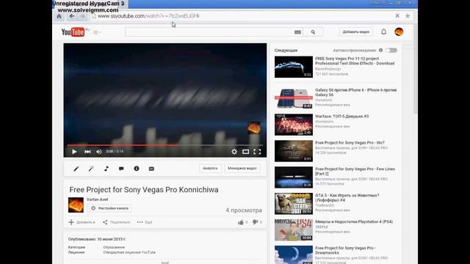Switch to theater mode
The height and width of the screenshot is (264, 470).
(x=246, y=152)
